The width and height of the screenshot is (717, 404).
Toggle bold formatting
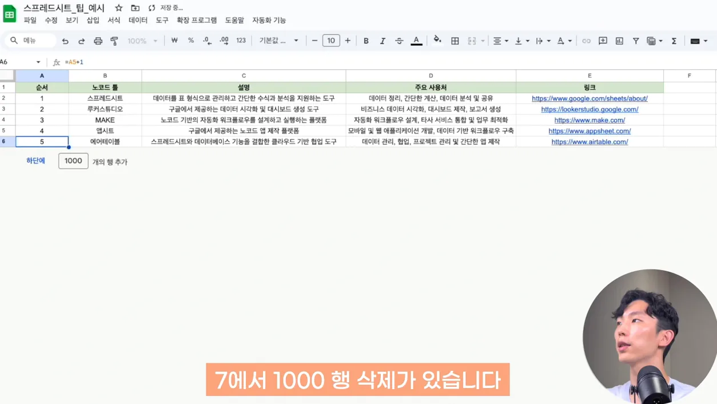pyautogui.click(x=366, y=41)
